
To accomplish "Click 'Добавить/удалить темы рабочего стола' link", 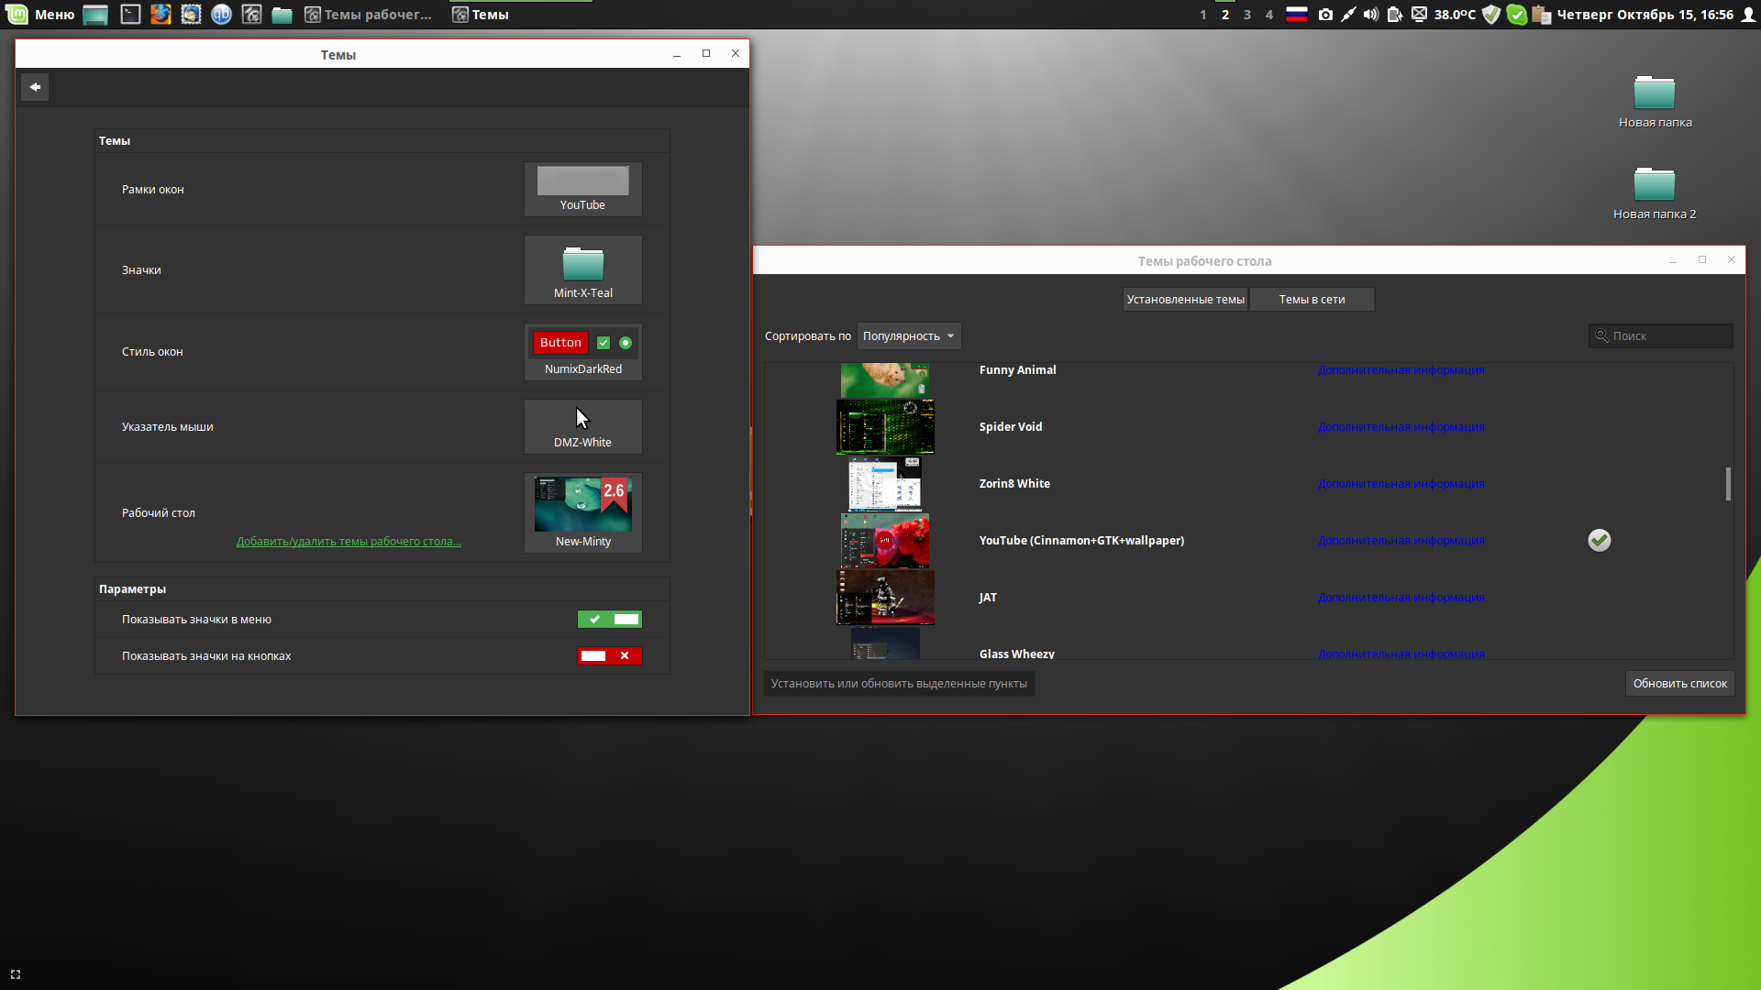I will pos(349,542).
